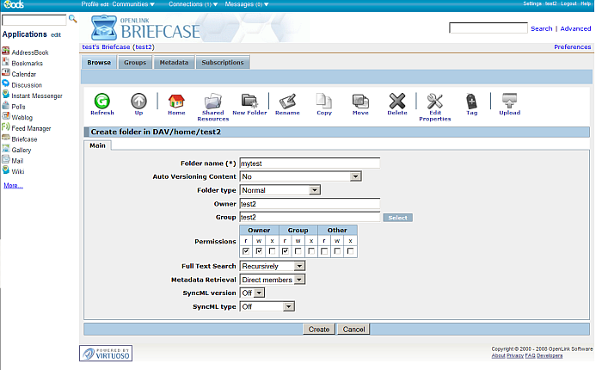The width and height of the screenshot is (602, 370).
Task: Click the Refresh toolbar icon
Action: pyautogui.click(x=101, y=102)
